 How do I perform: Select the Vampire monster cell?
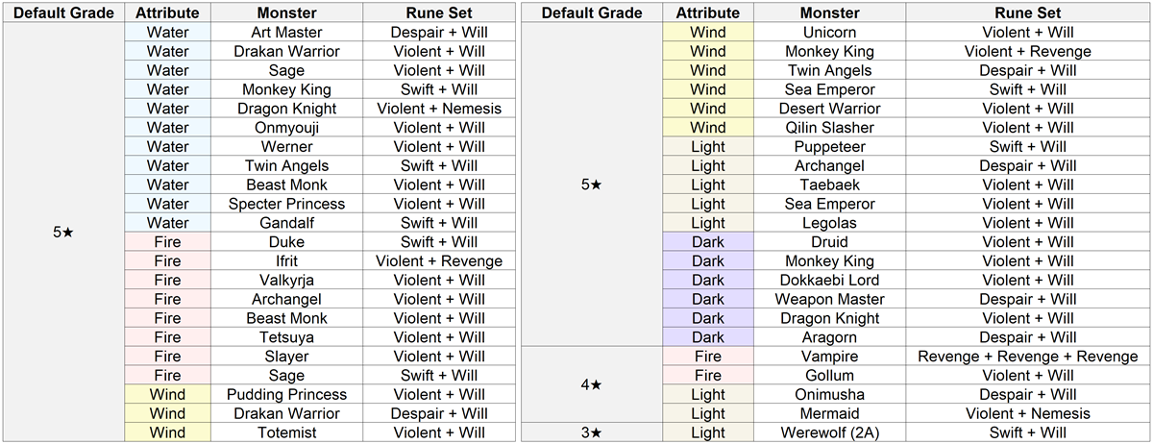[829, 357]
